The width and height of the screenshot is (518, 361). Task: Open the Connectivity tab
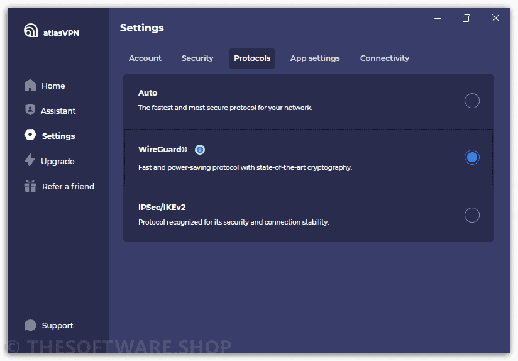point(385,58)
